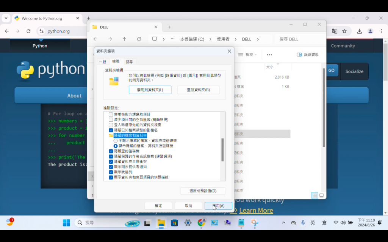
Task: Apply settings with 套用(A) button
Action: 218,206
